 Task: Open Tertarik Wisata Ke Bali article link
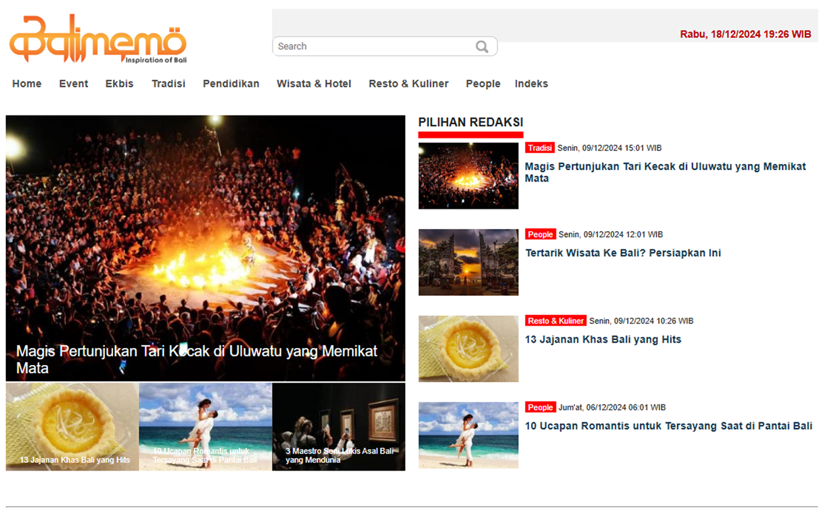tap(622, 253)
